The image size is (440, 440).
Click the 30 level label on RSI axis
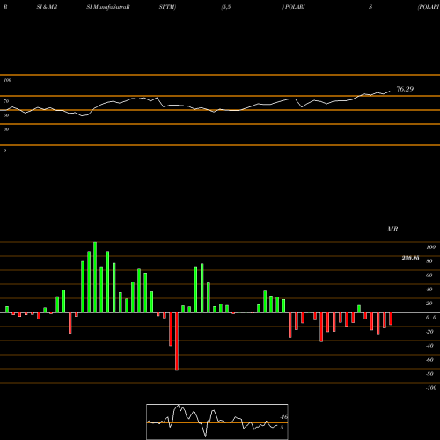click(x=6, y=129)
